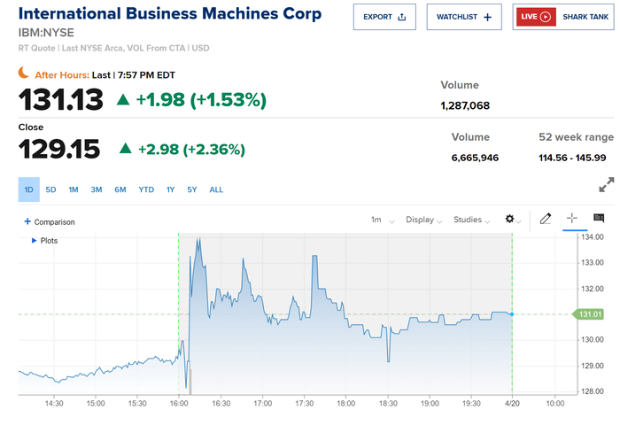Click the plus icon next to Comparison
The width and height of the screenshot is (620, 425).
point(27,221)
